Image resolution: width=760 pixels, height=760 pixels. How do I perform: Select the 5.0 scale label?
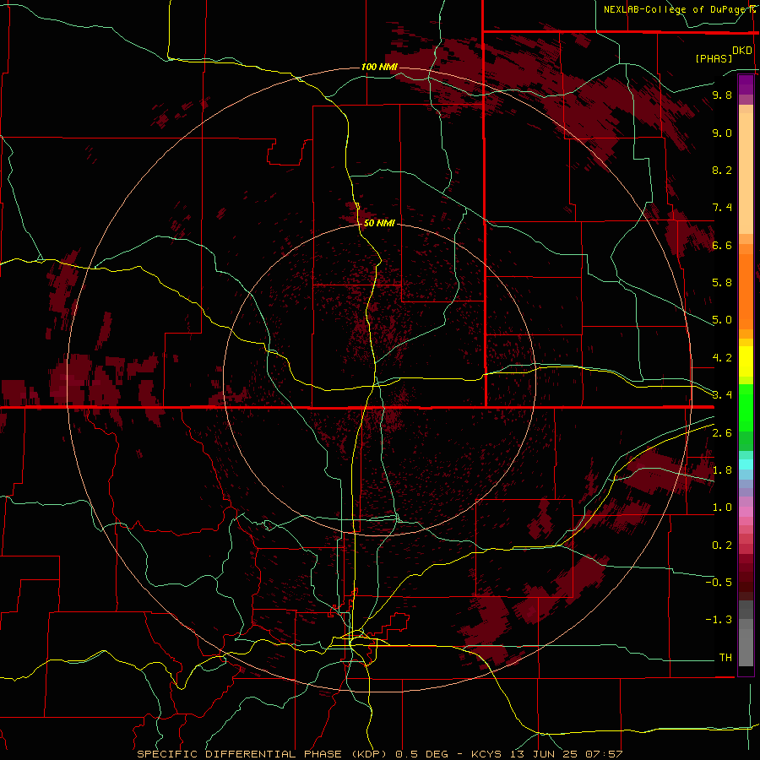point(722,320)
